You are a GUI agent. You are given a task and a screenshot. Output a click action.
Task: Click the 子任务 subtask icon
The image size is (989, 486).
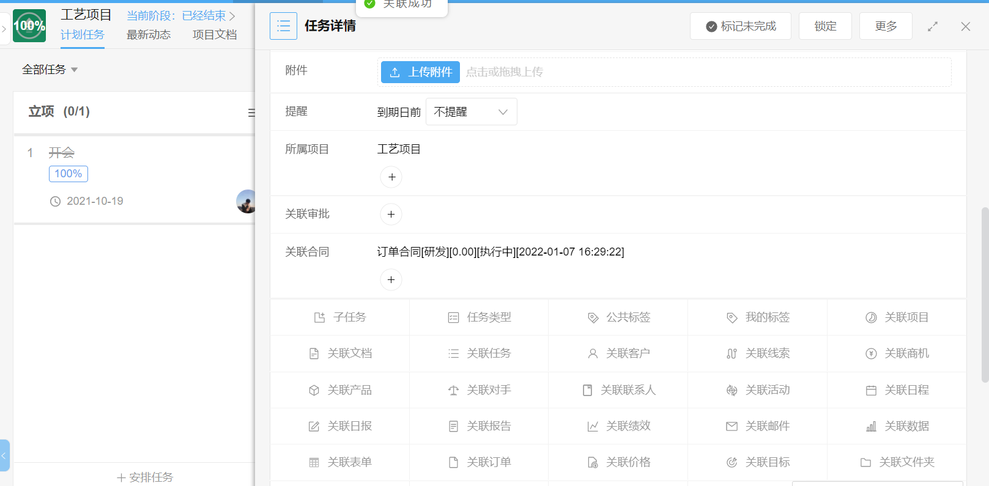(319, 317)
